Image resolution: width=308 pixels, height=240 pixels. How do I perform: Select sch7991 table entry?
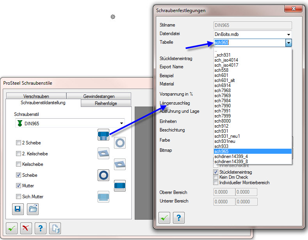pyautogui.click(x=253, y=111)
